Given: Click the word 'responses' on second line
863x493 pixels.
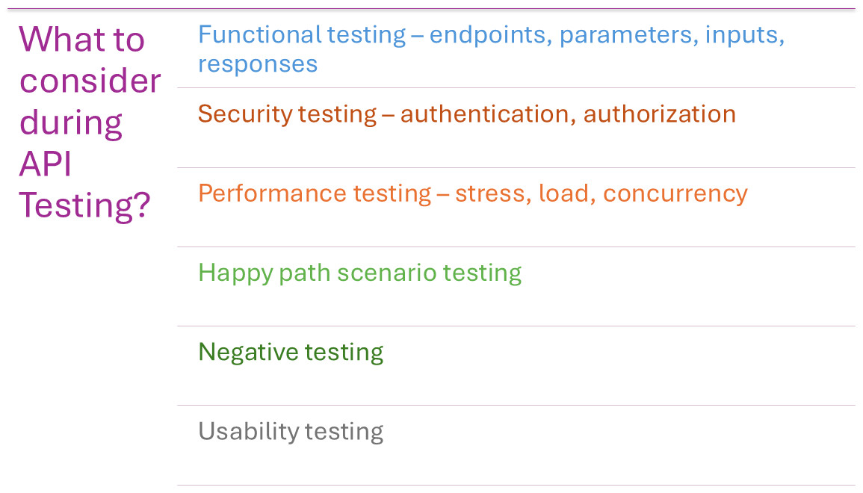Looking at the screenshot, I should point(258,64).
